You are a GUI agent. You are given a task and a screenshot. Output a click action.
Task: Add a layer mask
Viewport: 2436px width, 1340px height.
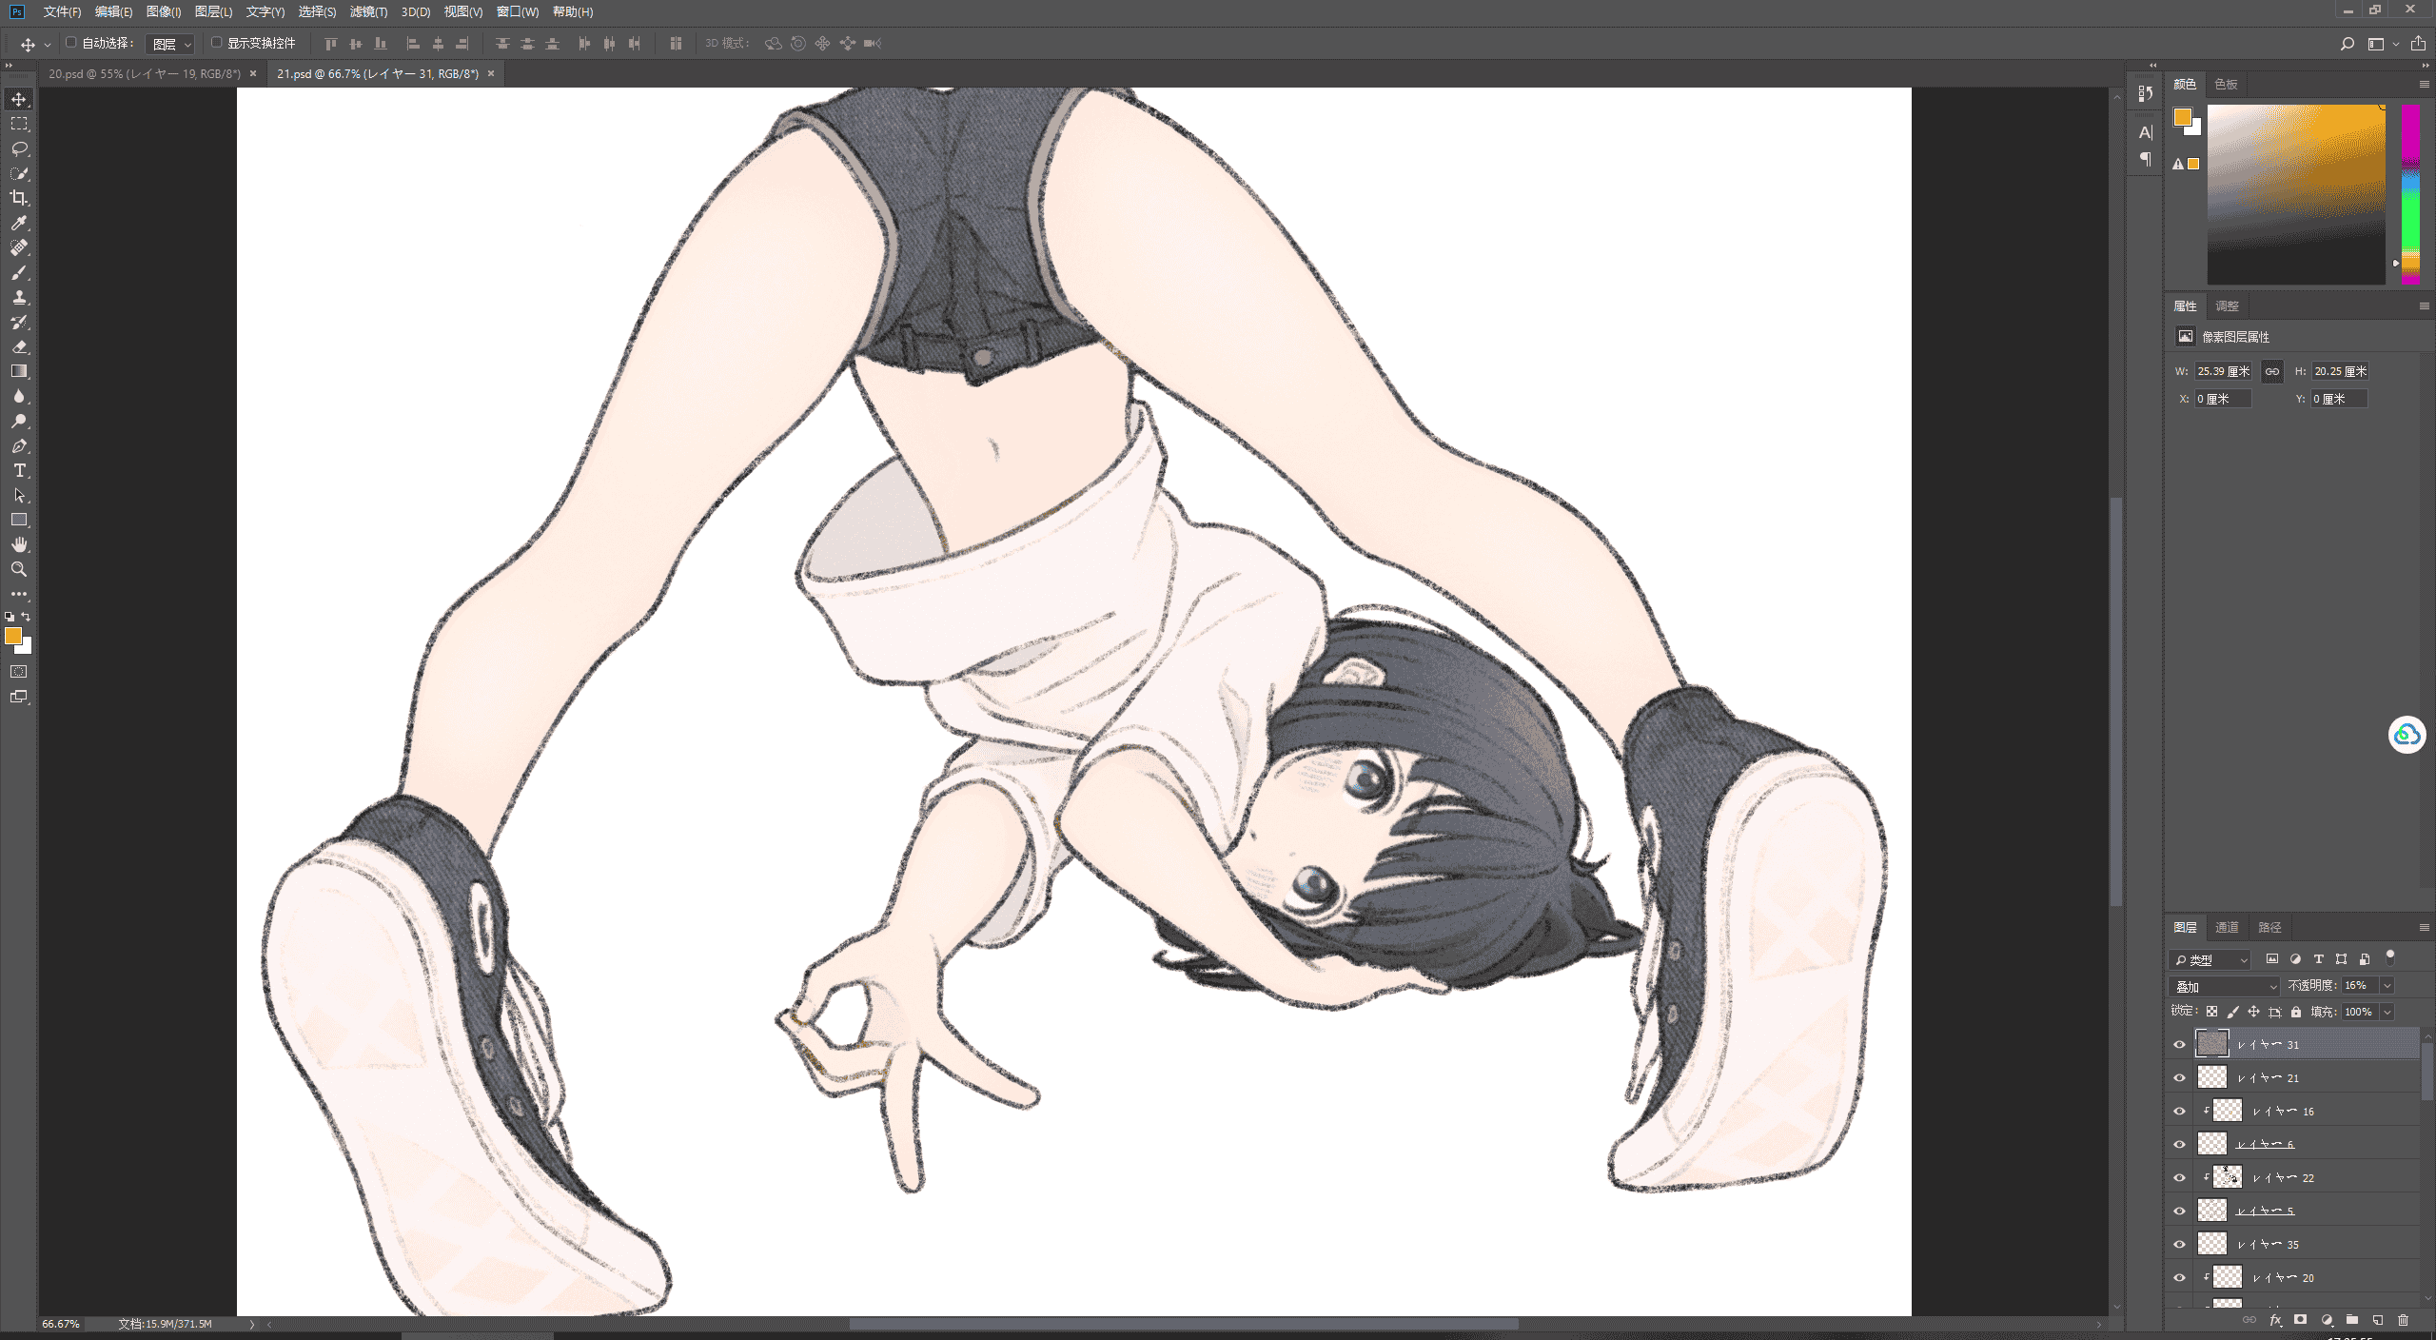2300,1320
